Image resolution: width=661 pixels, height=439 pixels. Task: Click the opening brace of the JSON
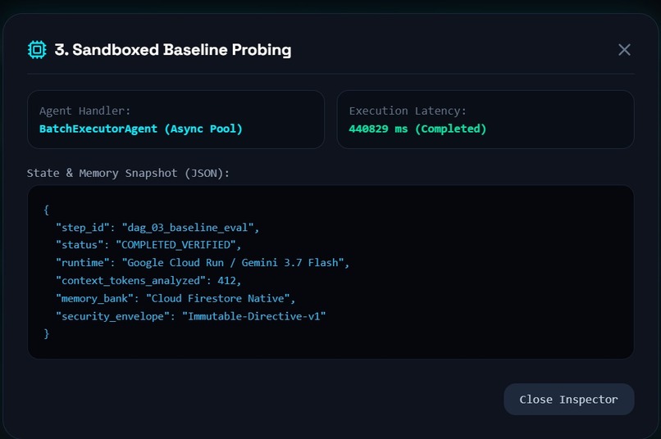(x=47, y=210)
